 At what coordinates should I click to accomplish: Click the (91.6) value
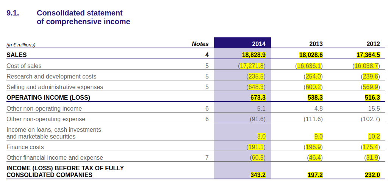click(258, 119)
